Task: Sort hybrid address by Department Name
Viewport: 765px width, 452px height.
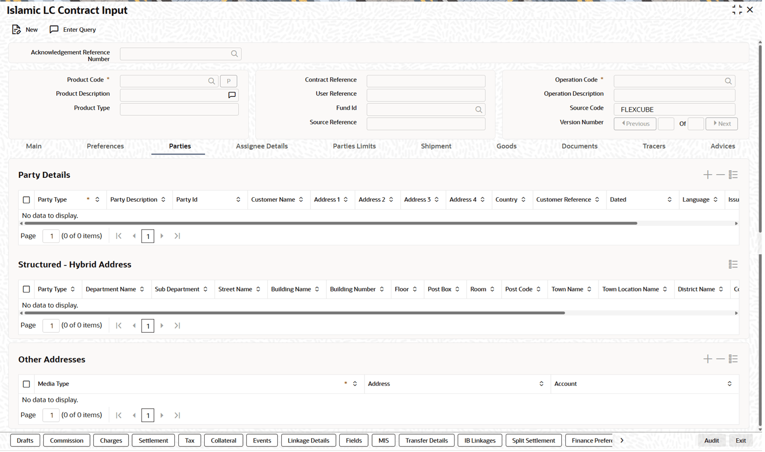Action: pyautogui.click(x=142, y=290)
